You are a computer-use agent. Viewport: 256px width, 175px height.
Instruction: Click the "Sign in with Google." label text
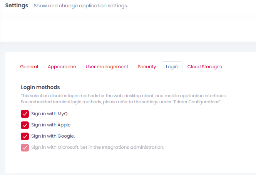(53, 136)
